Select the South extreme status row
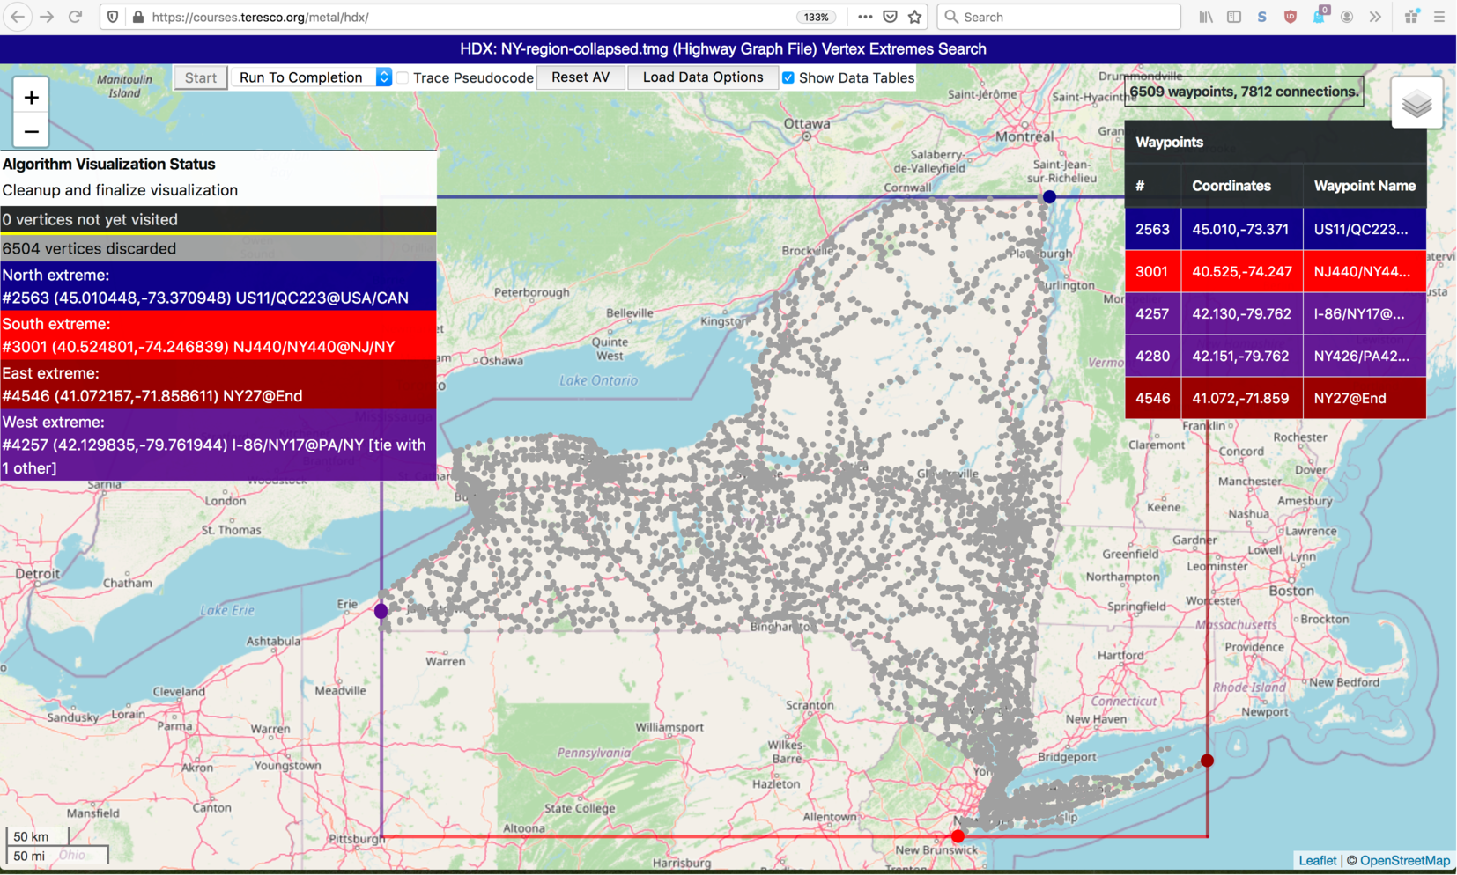 coord(218,335)
